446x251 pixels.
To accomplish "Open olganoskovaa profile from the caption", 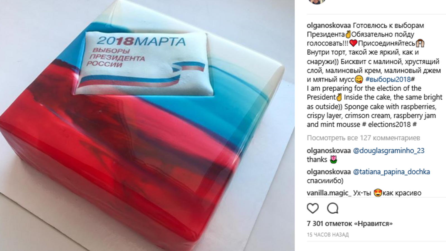I will click(x=329, y=26).
